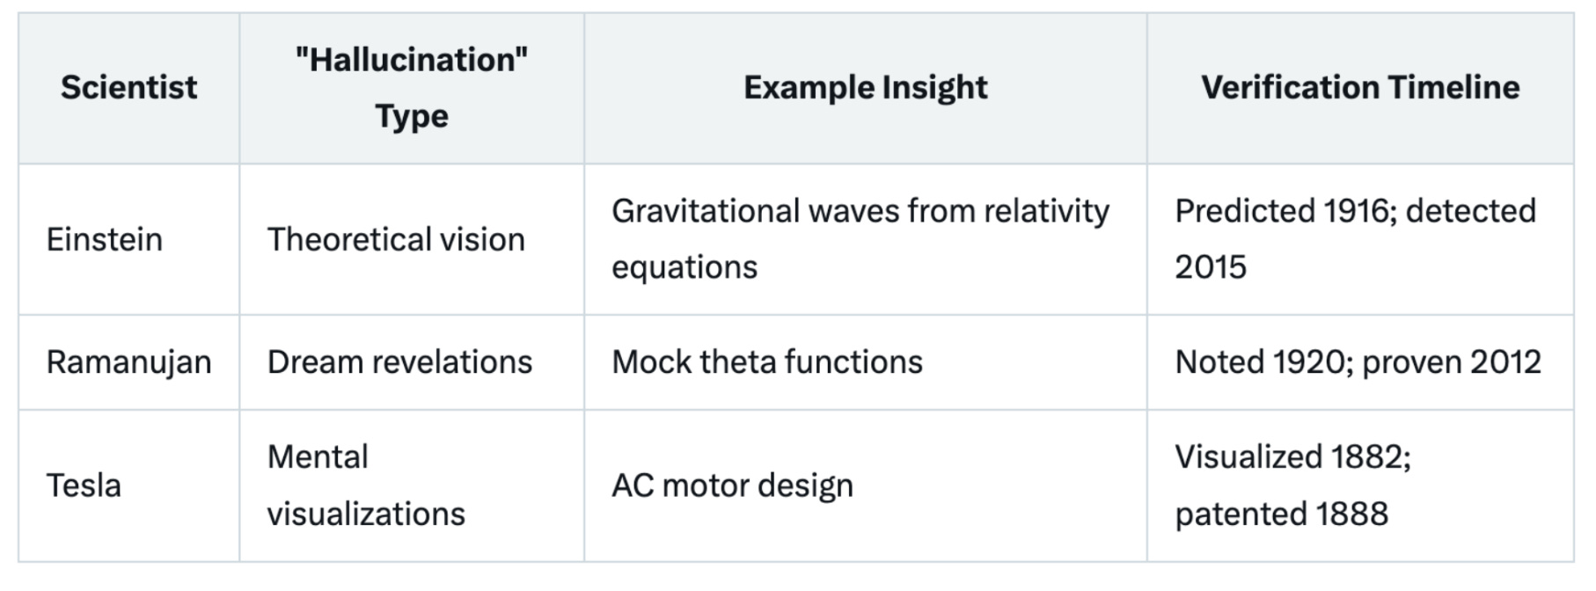The image size is (1596, 591).
Task: Select the Predicted 1916; detected 2015 cell
Action: [x=1360, y=239]
